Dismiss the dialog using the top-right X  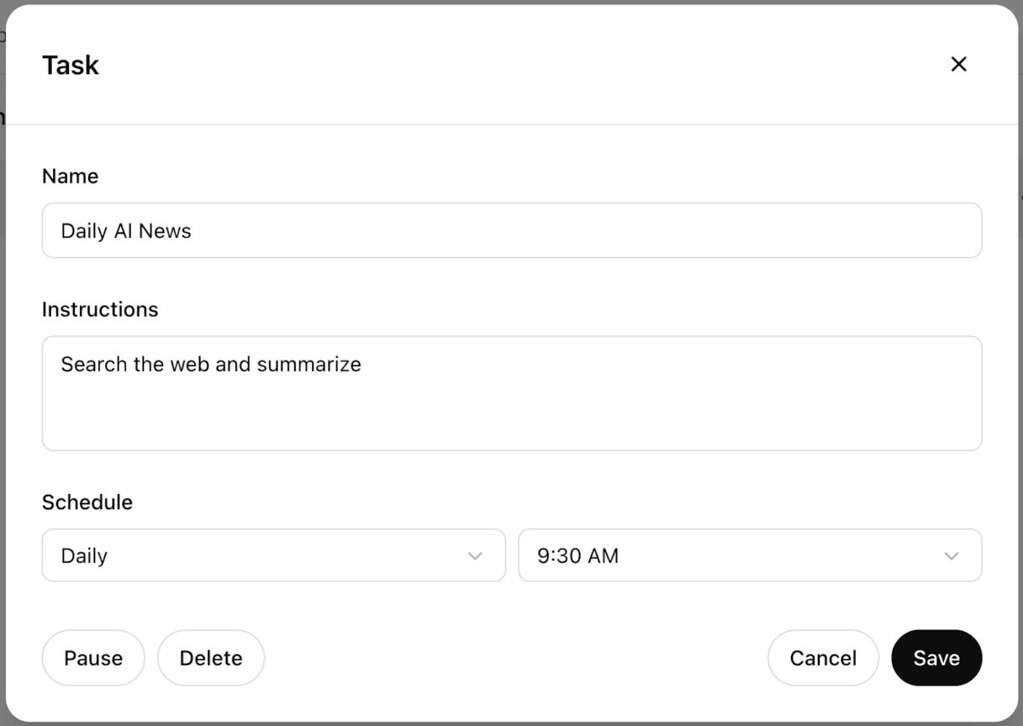coord(958,64)
